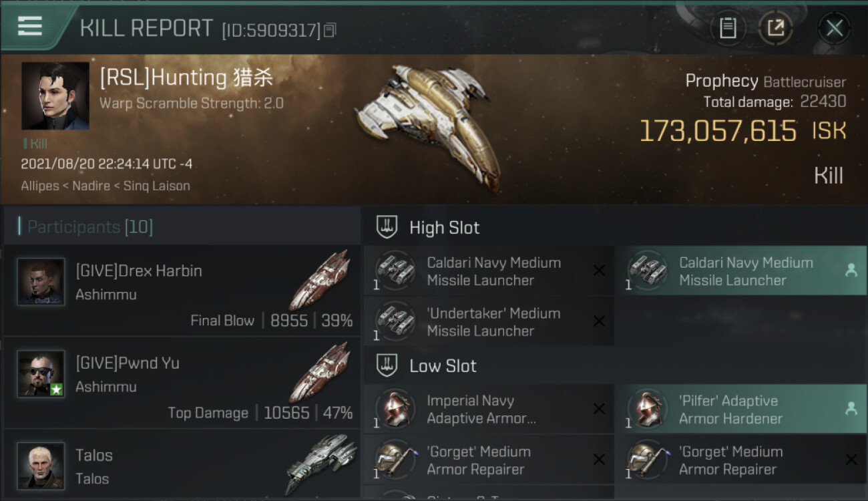
Task: Select the highlighted Caldari Navy Missile Launcher
Action: 741,271
